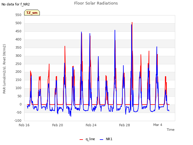The width and height of the screenshot is (193, 145).
Task: Click the 300 y-axis tick label
Action: click(x=18, y=56)
